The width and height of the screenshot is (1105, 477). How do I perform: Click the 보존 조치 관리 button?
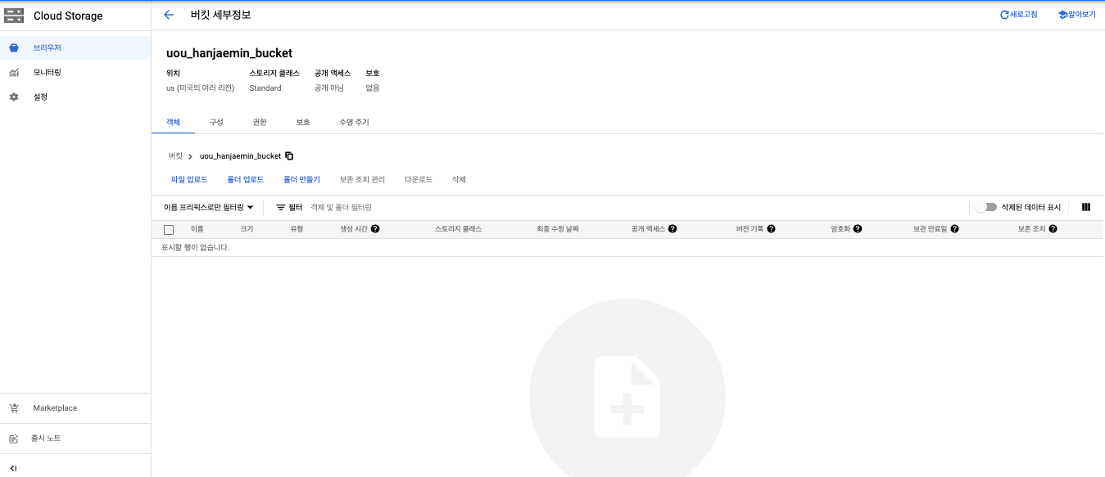click(x=362, y=179)
